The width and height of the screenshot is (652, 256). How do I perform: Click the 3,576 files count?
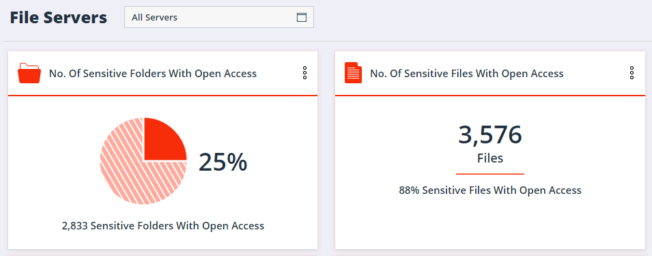pyautogui.click(x=490, y=135)
